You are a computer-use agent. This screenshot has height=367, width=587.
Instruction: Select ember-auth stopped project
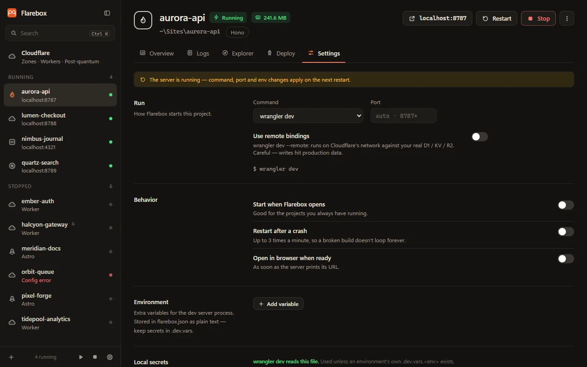60,205
